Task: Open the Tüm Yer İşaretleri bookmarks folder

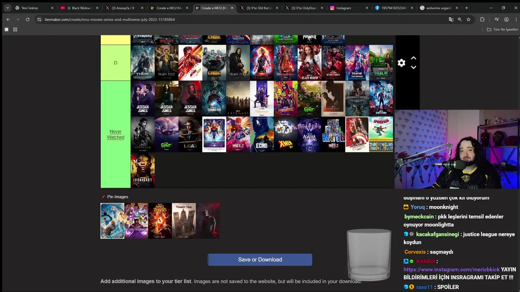Action: click(x=503, y=30)
